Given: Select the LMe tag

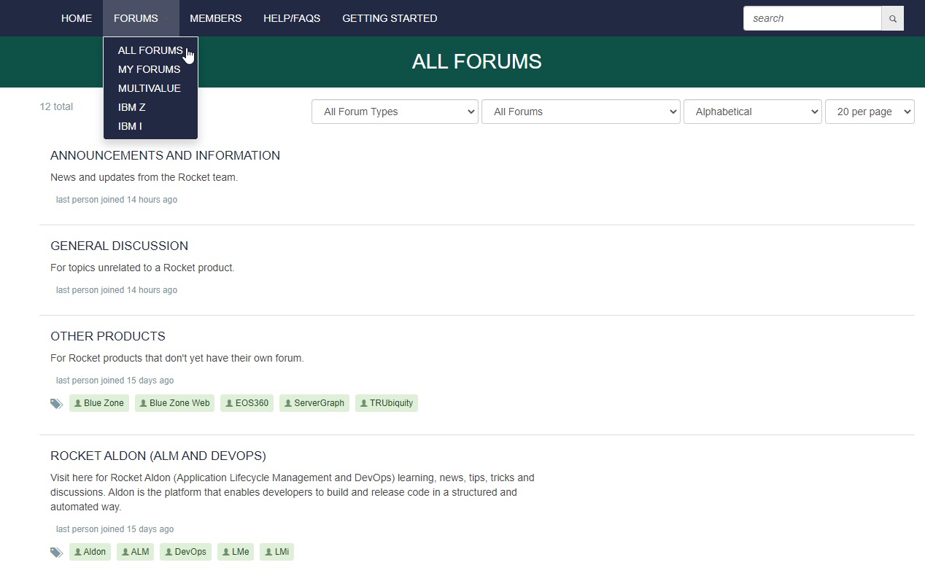Looking at the screenshot, I should tap(236, 552).
